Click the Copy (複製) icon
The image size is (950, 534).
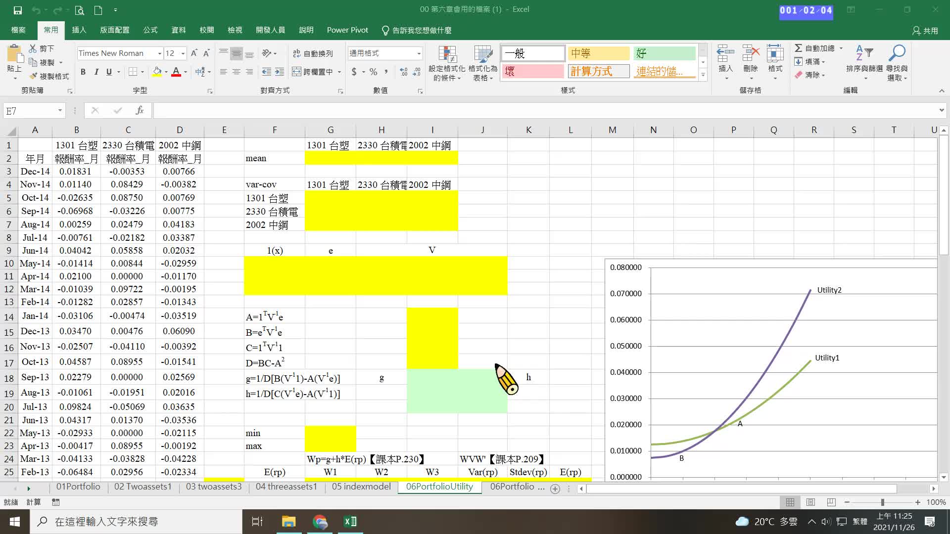pyautogui.click(x=33, y=62)
